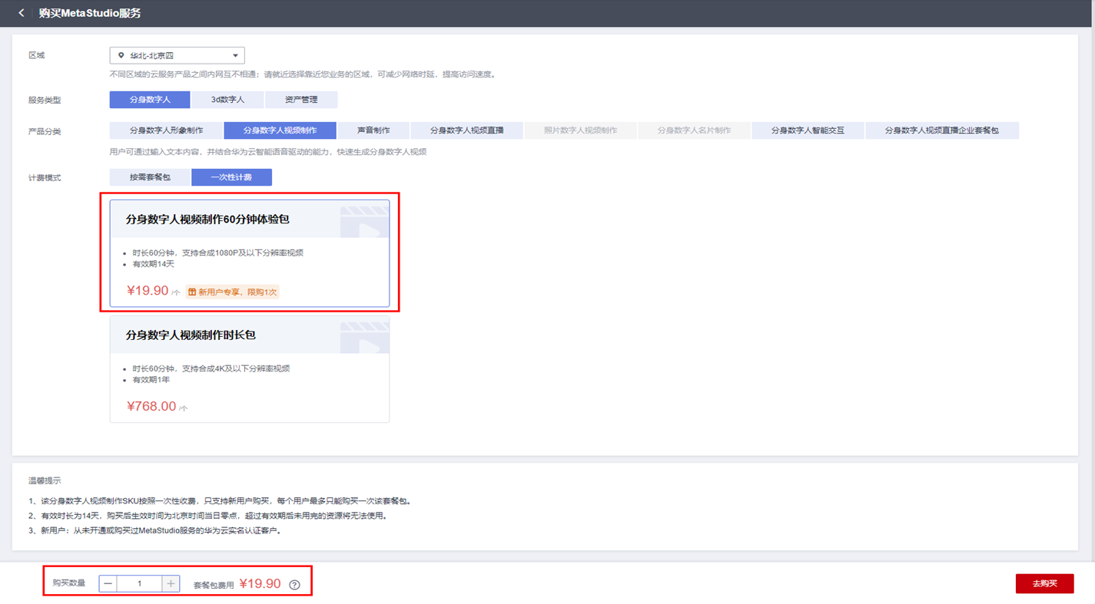Decrease purchase quantity with the minus button
This screenshot has width=1095, height=604.
tap(108, 584)
